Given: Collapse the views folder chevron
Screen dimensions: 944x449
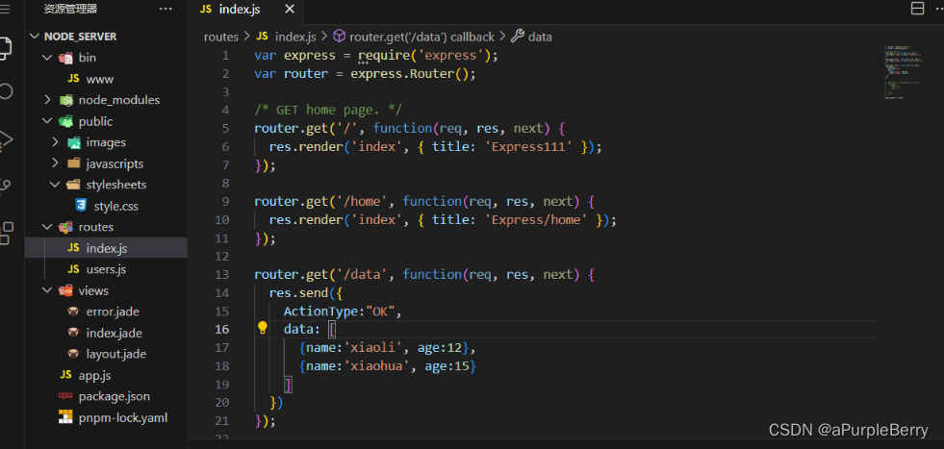Looking at the screenshot, I should point(46,290).
